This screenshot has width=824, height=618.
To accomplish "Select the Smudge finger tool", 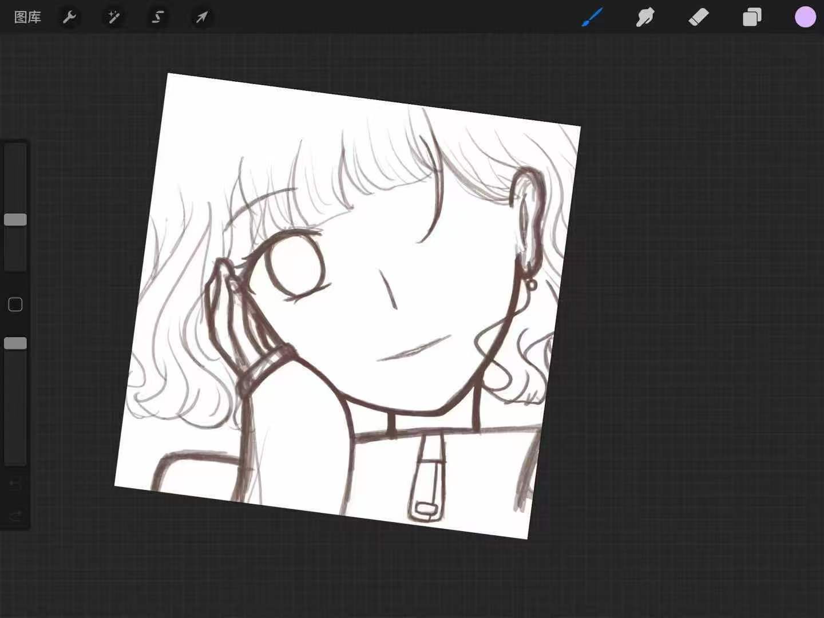I will (x=645, y=17).
